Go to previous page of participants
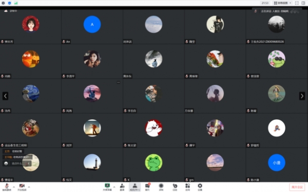 point(5,96)
